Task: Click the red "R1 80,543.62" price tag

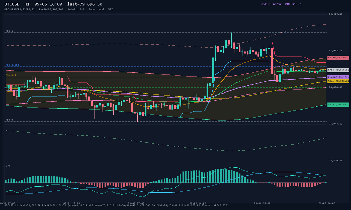Action: [x=338, y=58]
